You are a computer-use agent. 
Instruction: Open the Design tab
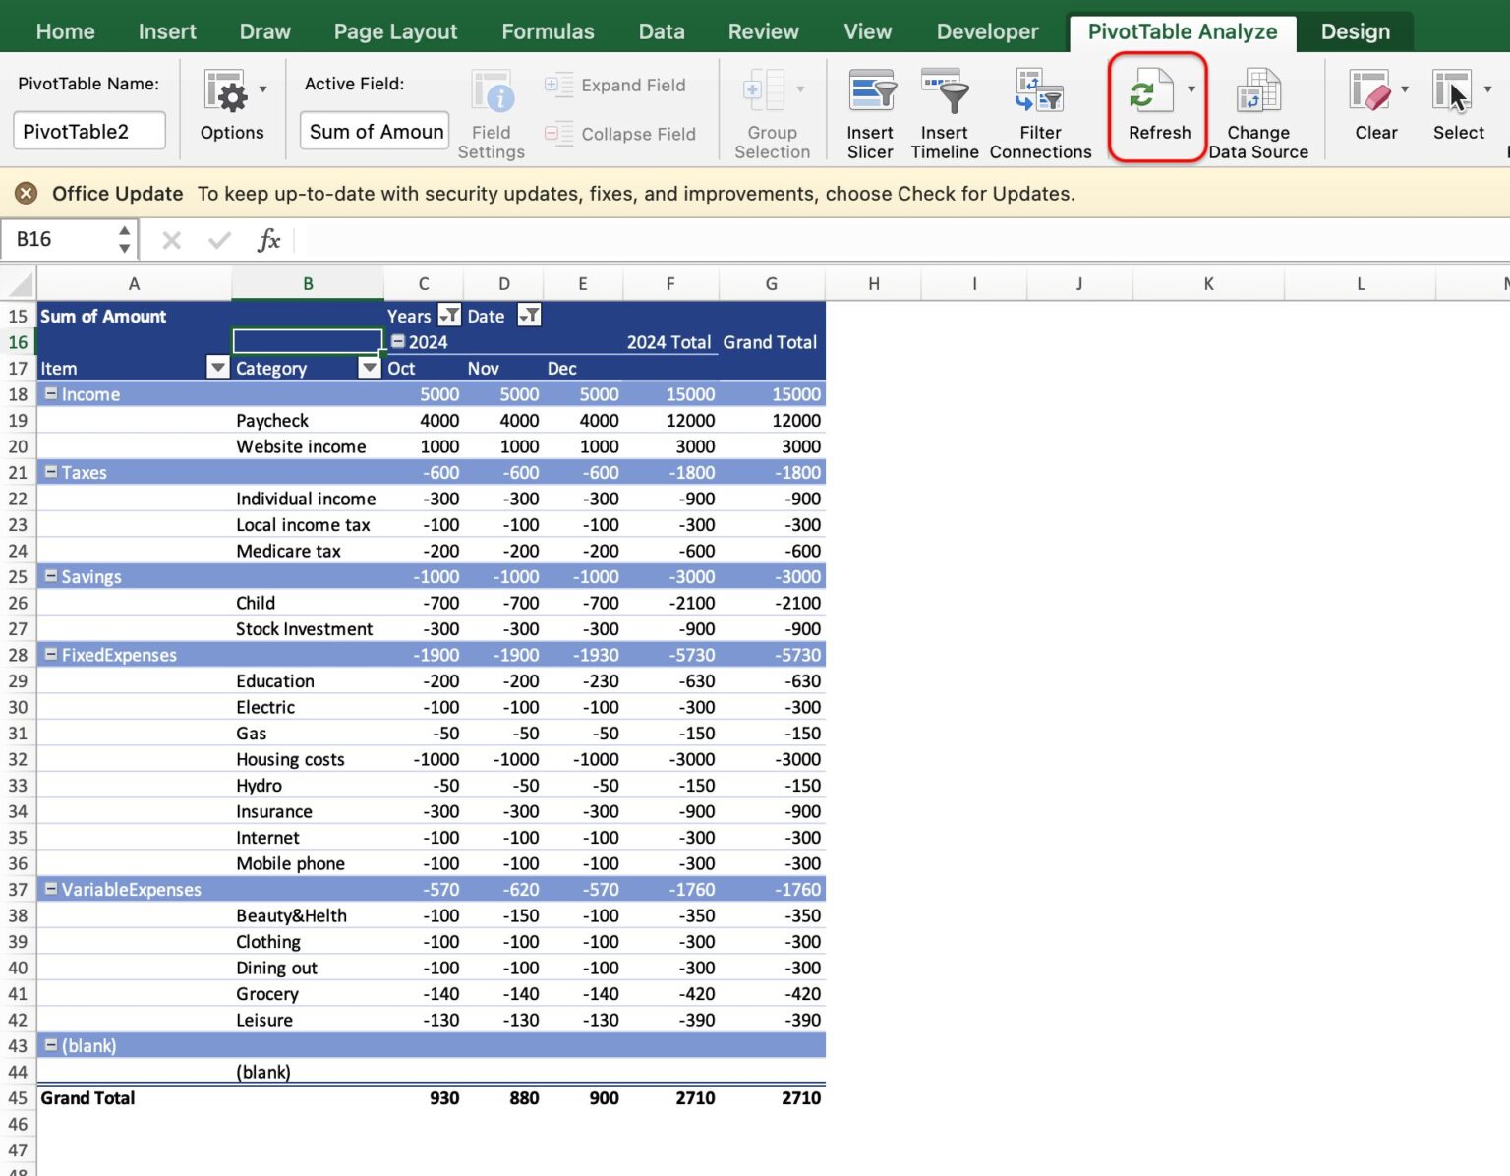click(x=1356, y=31)
